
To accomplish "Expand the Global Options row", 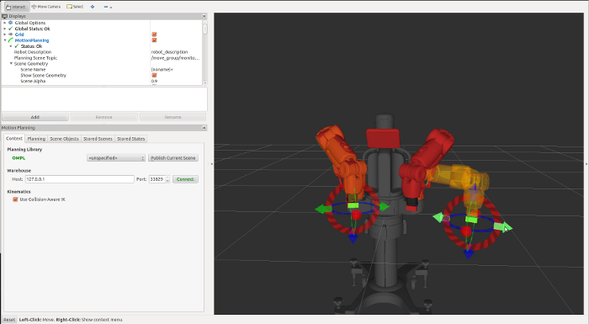I will click(4, 23).
